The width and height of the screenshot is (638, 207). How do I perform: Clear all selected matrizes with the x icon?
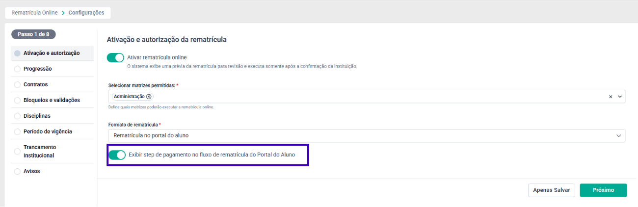pos(611,97)
